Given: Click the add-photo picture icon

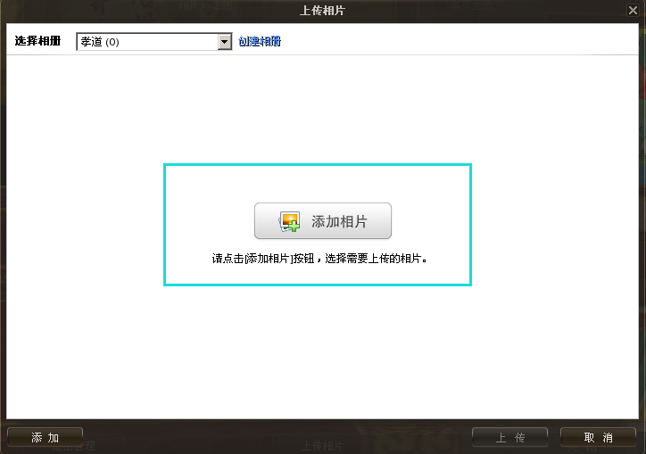Looking at the screenshot, I should (x=290, y=221).
